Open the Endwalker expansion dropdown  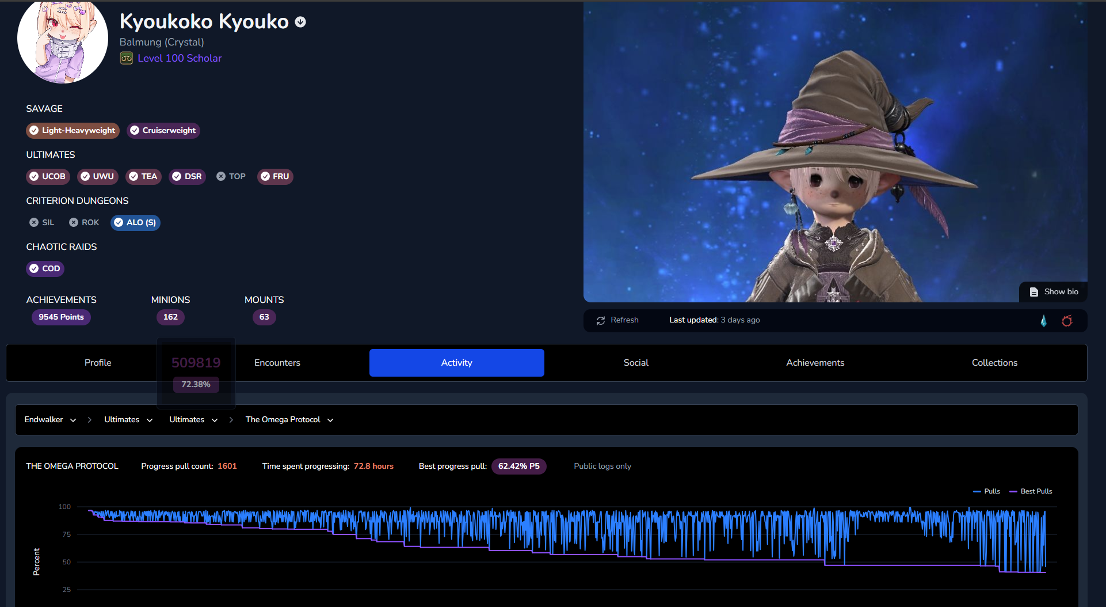(50, 420)
